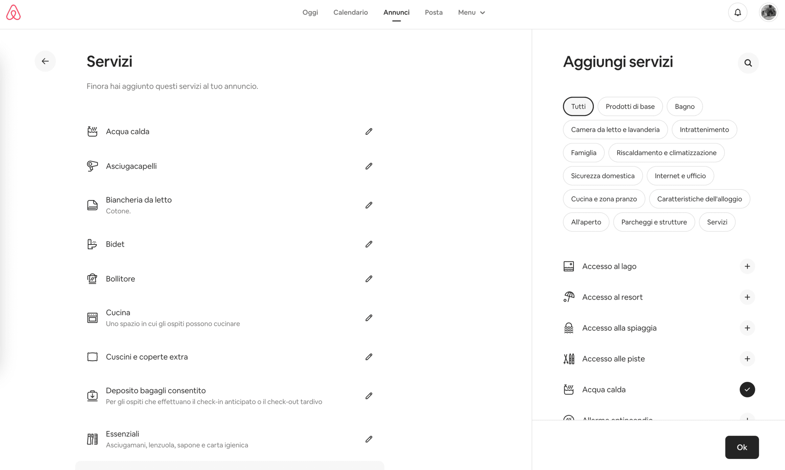785x470 pixels.
Task: Expand the Menu dropdown
Action: [x=471, y=13]
